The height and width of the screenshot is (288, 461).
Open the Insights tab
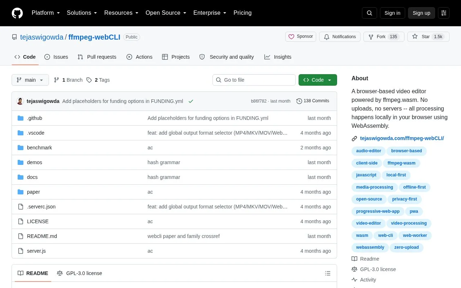click(278, 57)
